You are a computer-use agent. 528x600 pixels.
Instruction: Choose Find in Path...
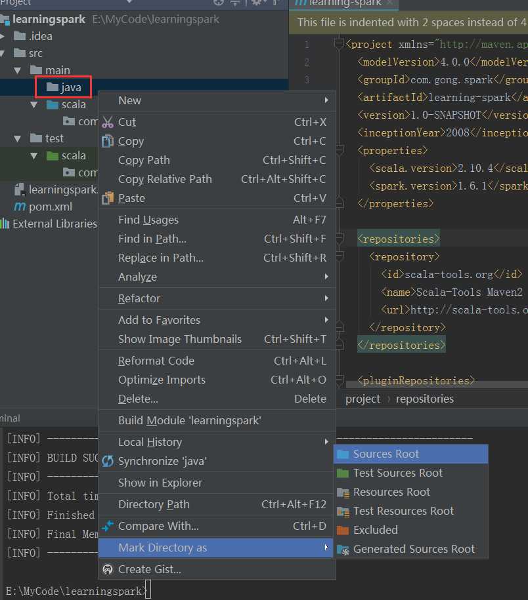coord(217,239)
